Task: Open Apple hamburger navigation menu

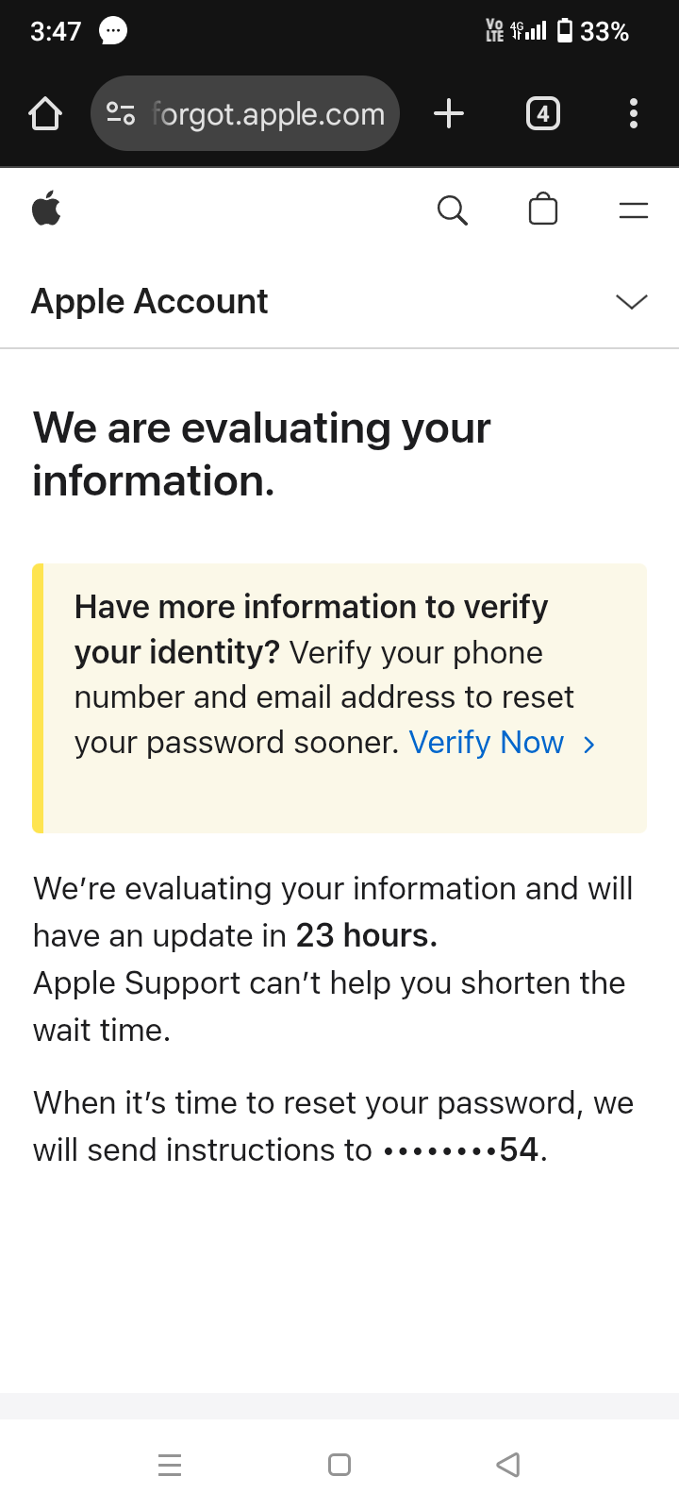Action: point(634,210)
